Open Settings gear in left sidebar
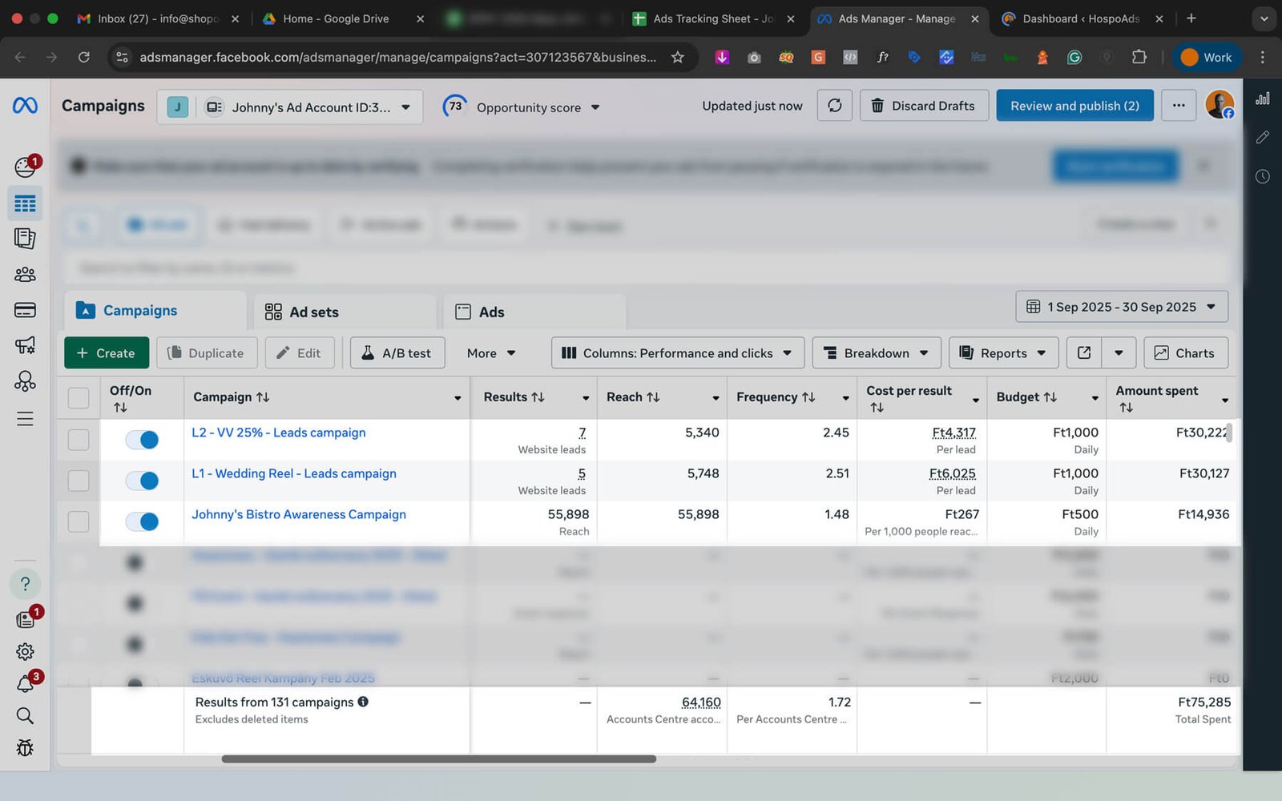 coord(25,652)
